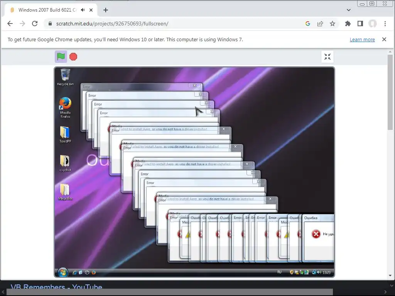Click red error icon in Ошибка dialog
The height and width of the screenshot is (296, 395).
click(x=316, y=234)
